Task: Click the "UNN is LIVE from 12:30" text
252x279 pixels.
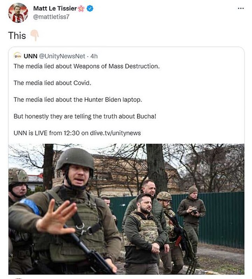Action: click(47, 133)
